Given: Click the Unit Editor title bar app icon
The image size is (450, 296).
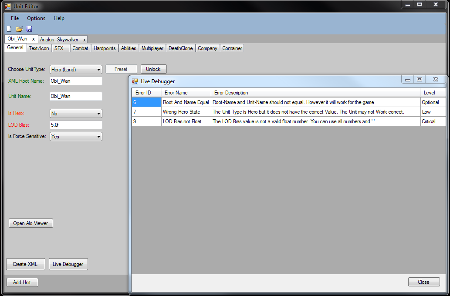Looking at the screenshot, I should coord(8,6).
